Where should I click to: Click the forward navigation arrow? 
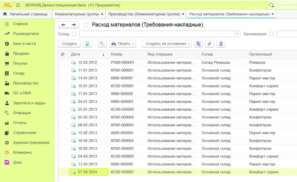[74, 25]
